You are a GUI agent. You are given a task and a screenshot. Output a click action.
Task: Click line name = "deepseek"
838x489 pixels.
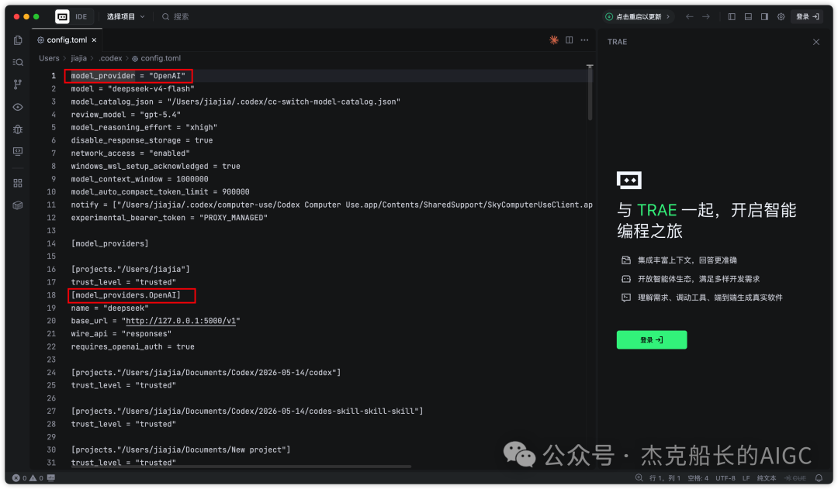[109, 308]
